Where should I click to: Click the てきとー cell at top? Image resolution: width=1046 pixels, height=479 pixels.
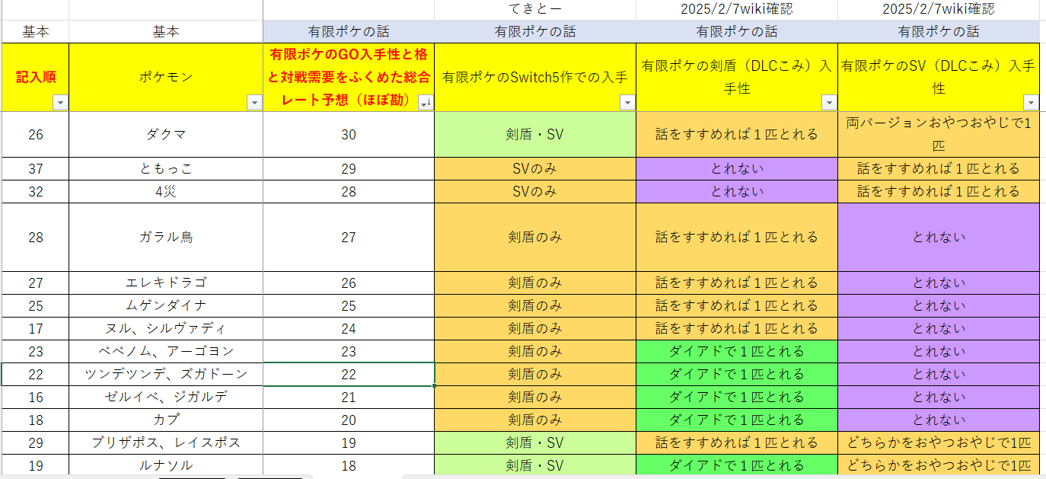[x=535, y=10]
